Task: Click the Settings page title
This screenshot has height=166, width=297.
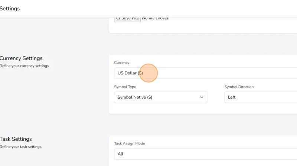Action: (10, 9)
